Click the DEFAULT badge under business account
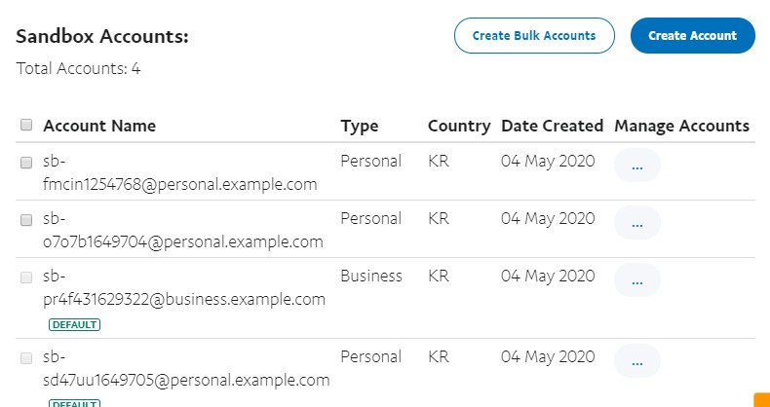Viewport: 770px width, 407px height. pyautogui.click(x=74, y=324)
